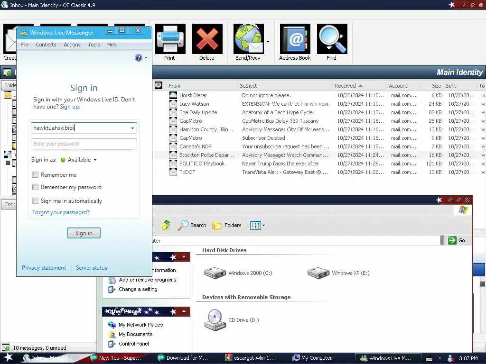Open the Messenger Tools menu
This screenshot has height=364, width=486.
[x=94, y=45]
